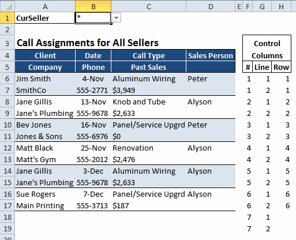The image size is (296, 240).
Task: Select the Jones & Sons company cell
Action: [45, 136]
